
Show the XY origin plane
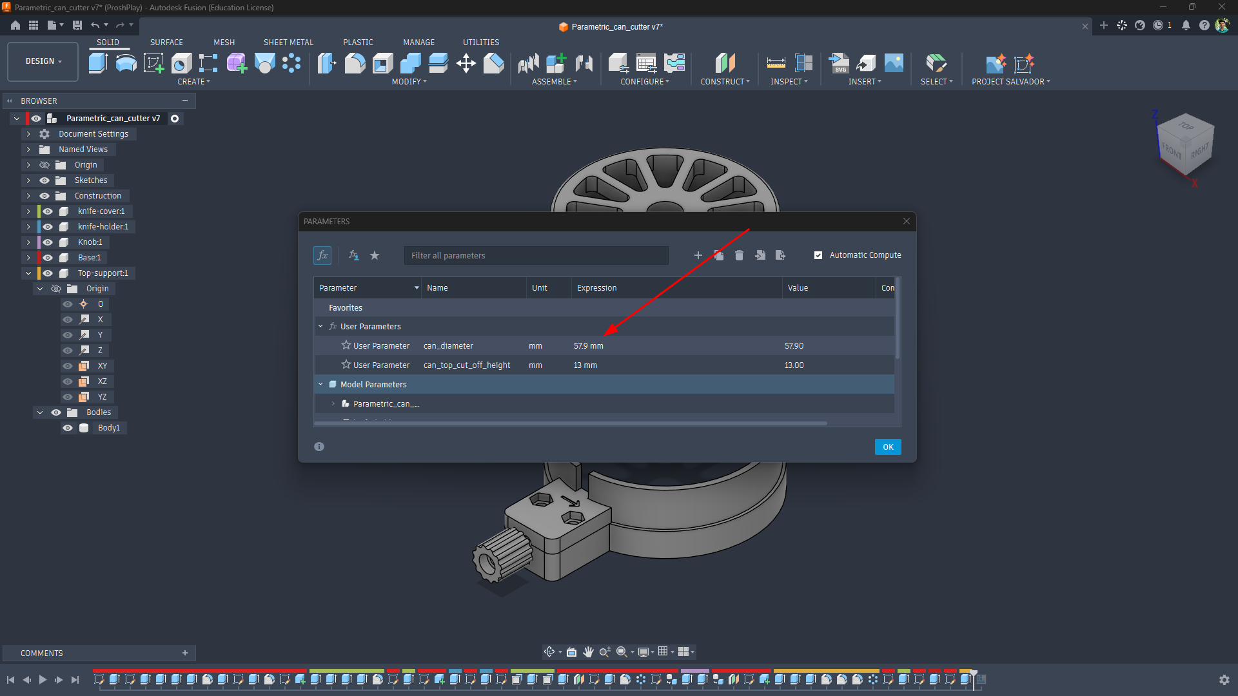(68, 366)
